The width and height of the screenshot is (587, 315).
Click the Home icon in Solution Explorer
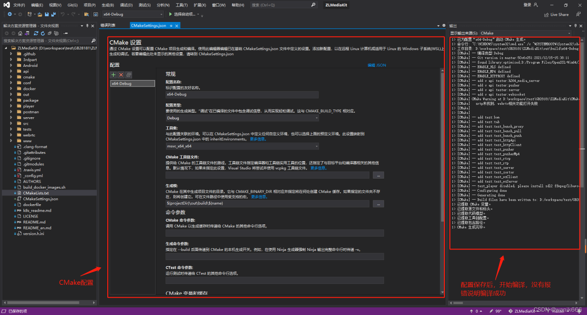pos(21,33)
